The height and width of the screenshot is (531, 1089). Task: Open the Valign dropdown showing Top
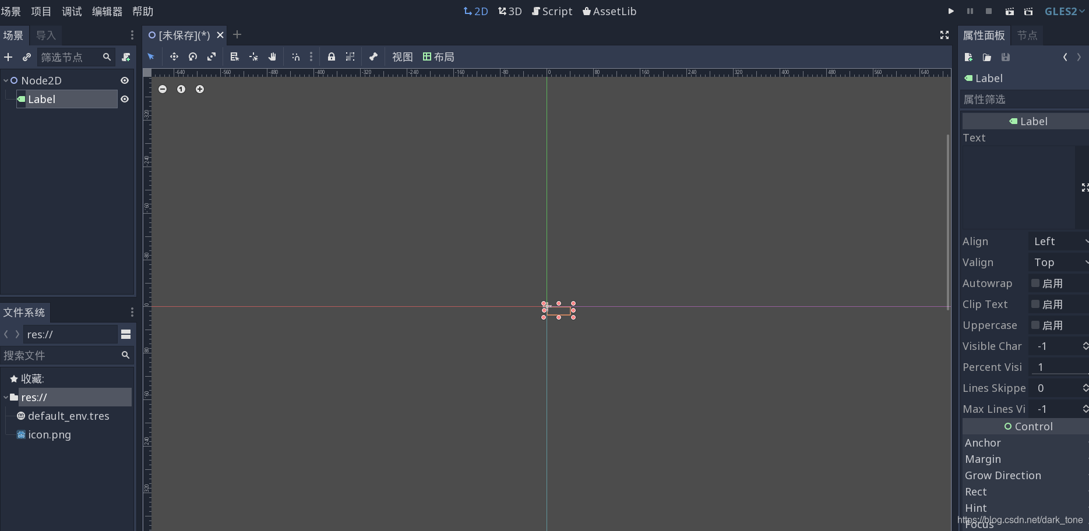pos(1059,262)
